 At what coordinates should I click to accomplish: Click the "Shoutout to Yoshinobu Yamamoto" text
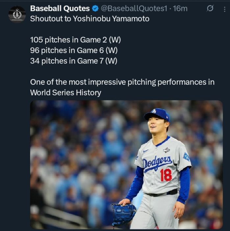tap(89, 19)
